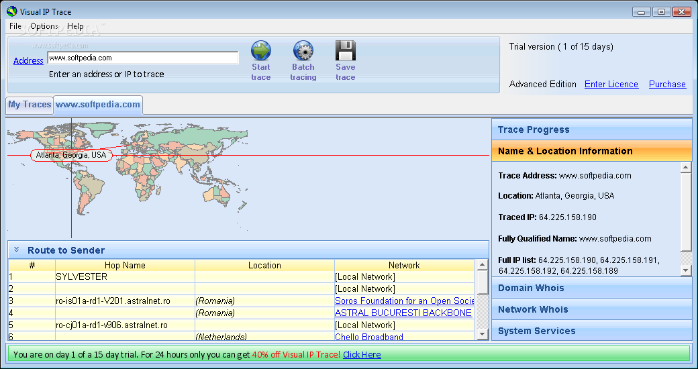Viewport: 698px width, 369px height.
Task: Expand the System Services panel
Action: pos(591,331)
